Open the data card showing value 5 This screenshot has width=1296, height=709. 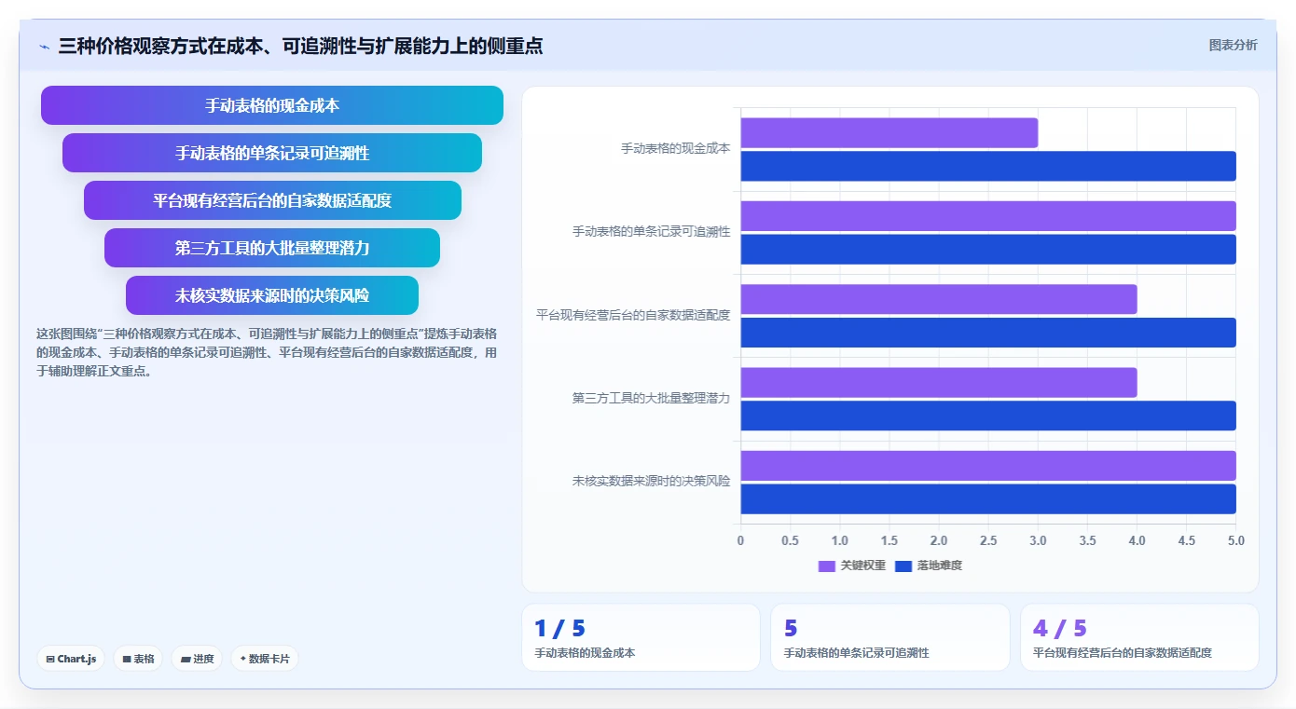(890, 637)
